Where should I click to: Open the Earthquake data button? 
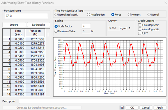click(x=38, y=25)
